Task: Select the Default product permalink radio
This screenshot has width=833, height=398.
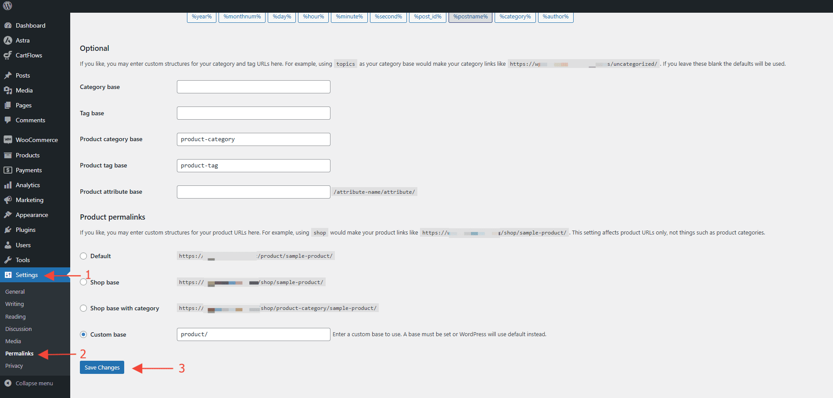Action: point(83,256)
